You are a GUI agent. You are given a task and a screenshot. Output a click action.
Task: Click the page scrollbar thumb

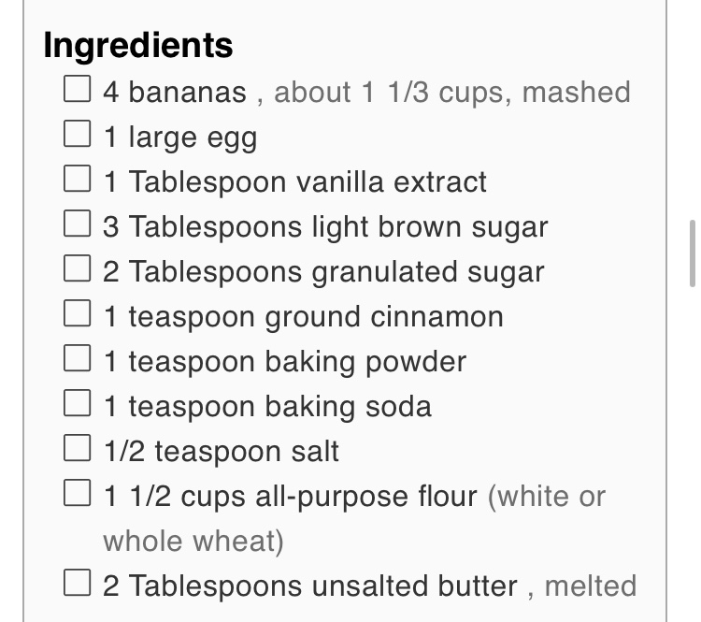pos(692,253)
